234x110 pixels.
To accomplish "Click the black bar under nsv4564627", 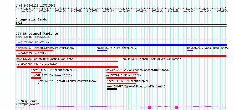I will (x=112, y=89).
